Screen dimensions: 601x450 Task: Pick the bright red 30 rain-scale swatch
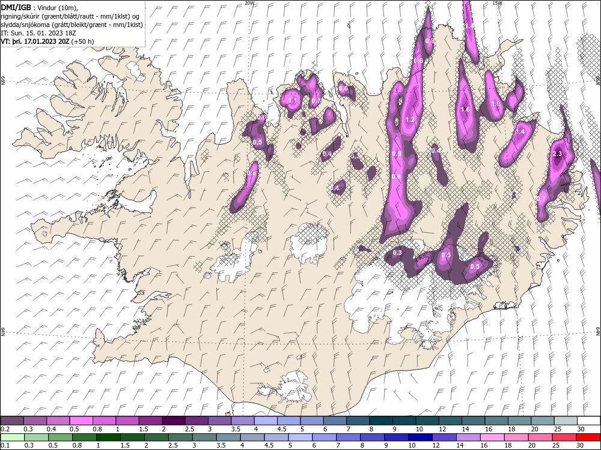[588, 437]
